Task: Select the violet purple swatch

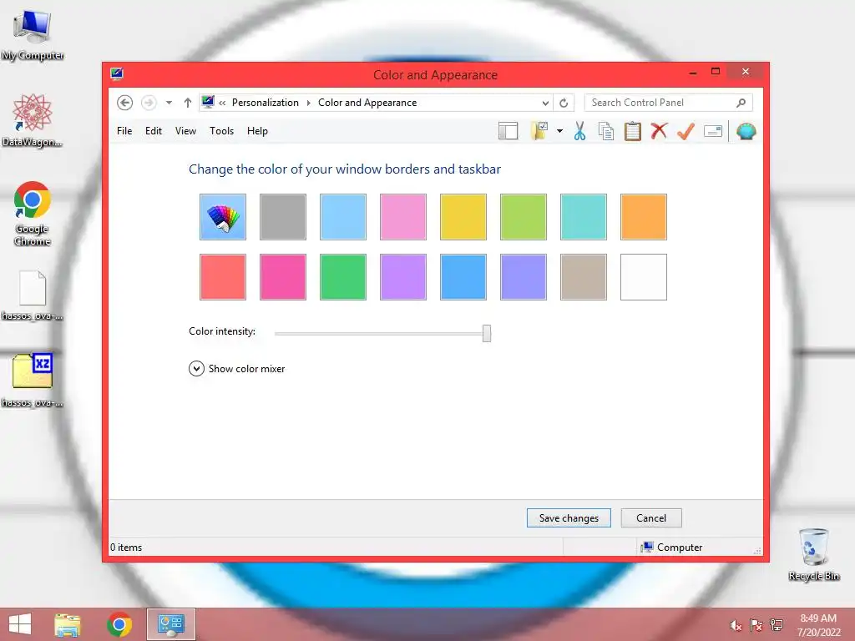Action: point(403,277)
